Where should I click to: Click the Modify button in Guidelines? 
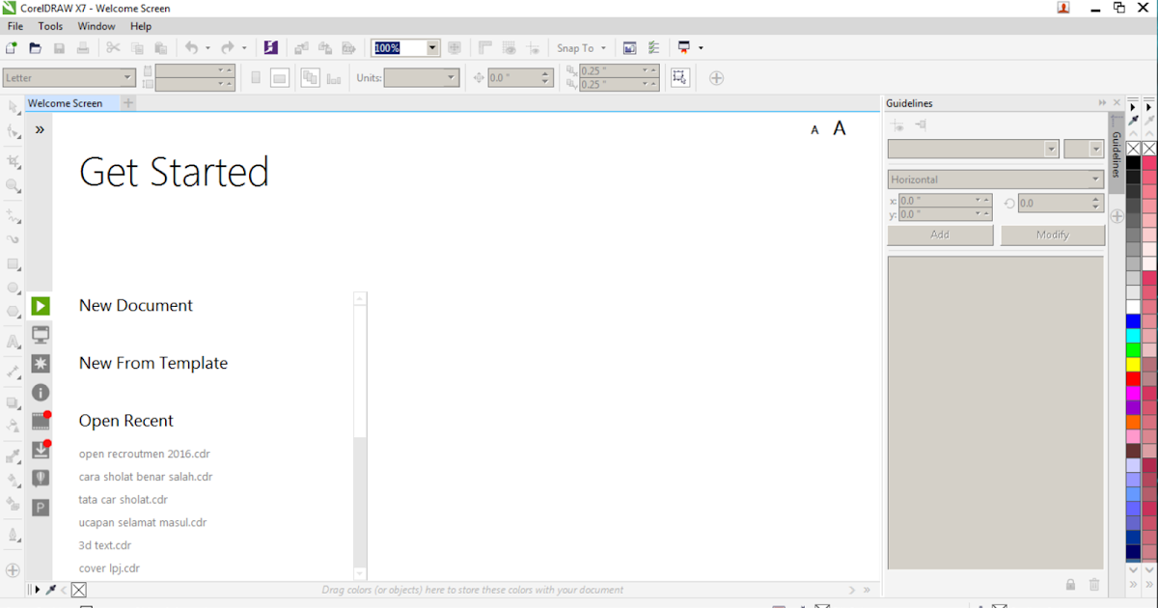click(1053, 235)
